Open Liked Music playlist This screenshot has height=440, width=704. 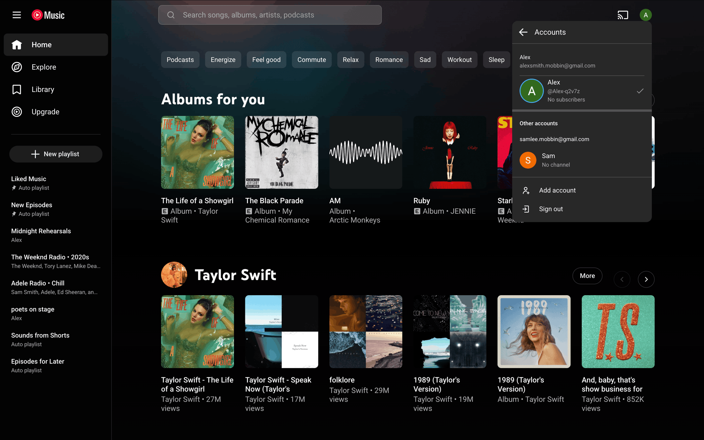(x=56, y=183)
